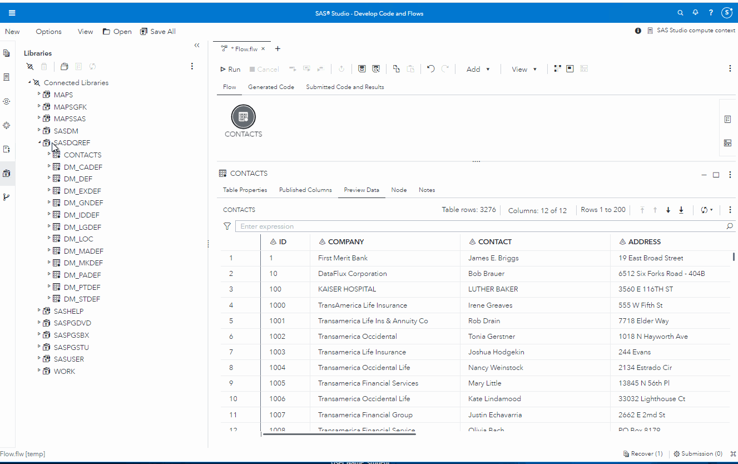The image size is (738, 464).
Task: Click the undo icon in the flow toolbar
Action: (431, 69)
